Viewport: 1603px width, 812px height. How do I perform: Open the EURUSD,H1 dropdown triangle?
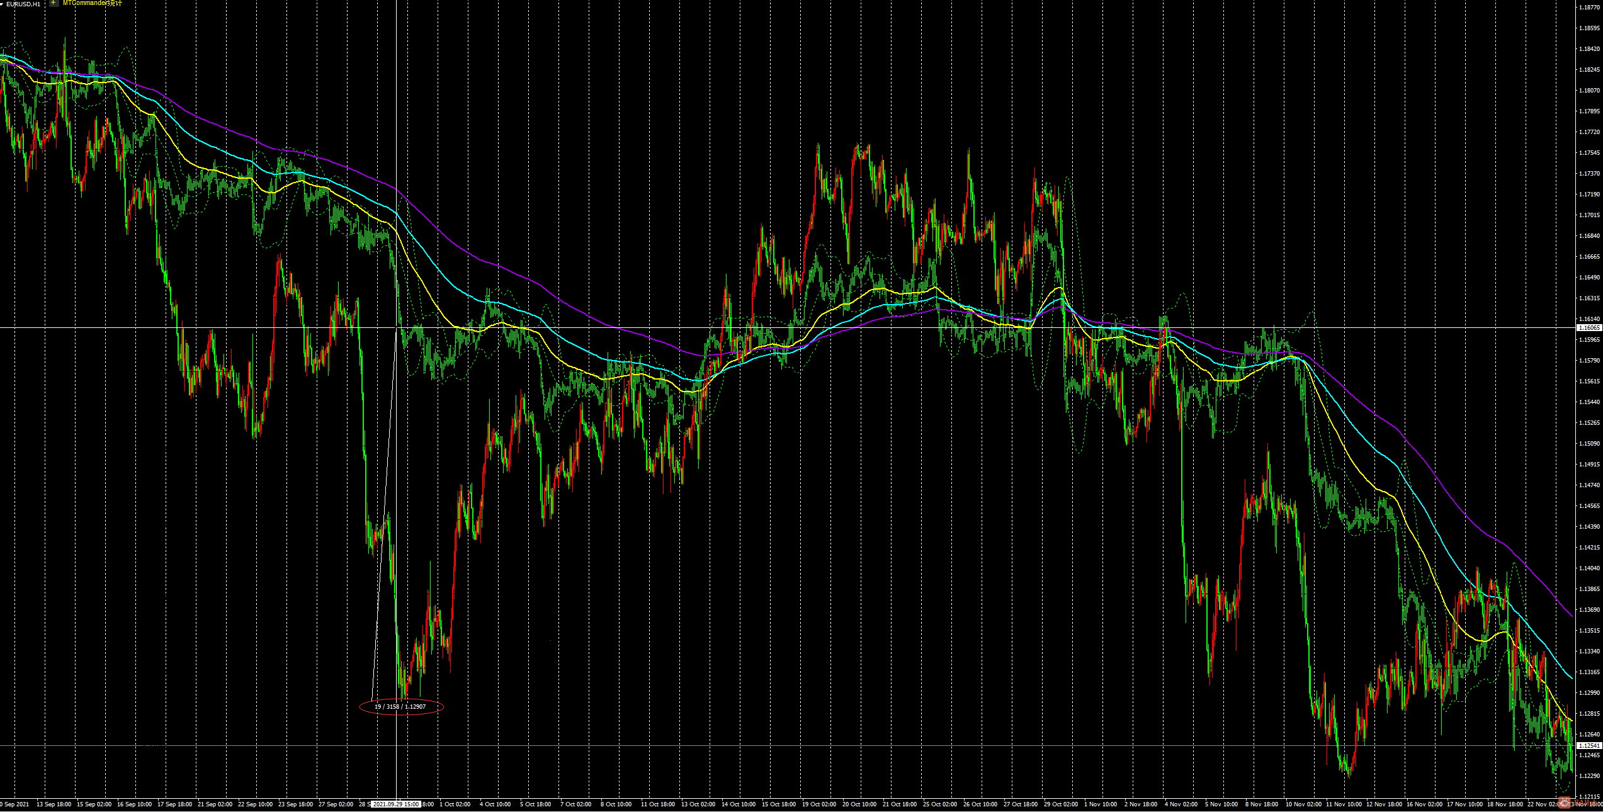(3, 4)
